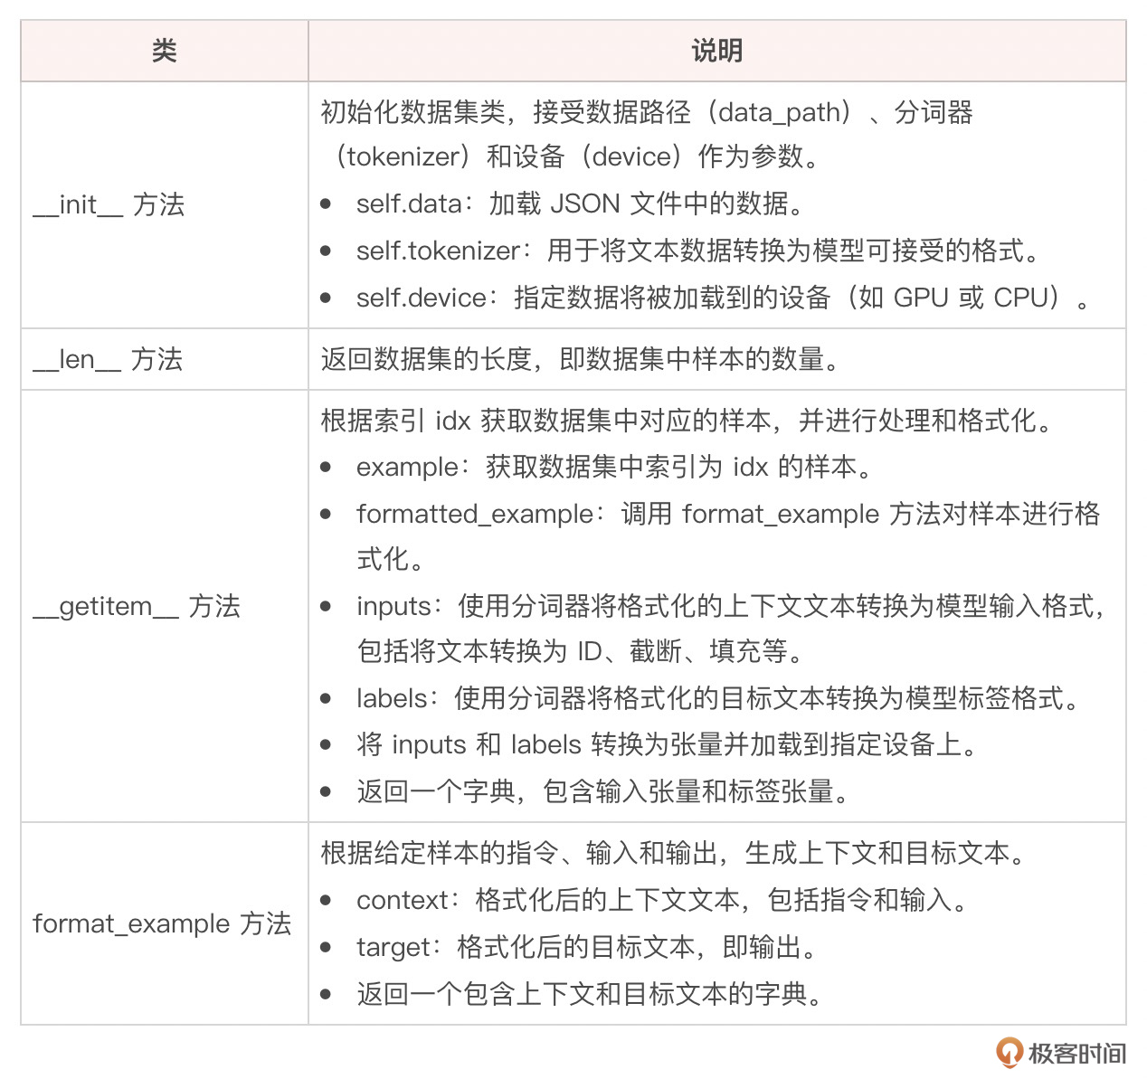Click the 类 column header
This screenshot has width=1147, height=1079.
[164, 52]
